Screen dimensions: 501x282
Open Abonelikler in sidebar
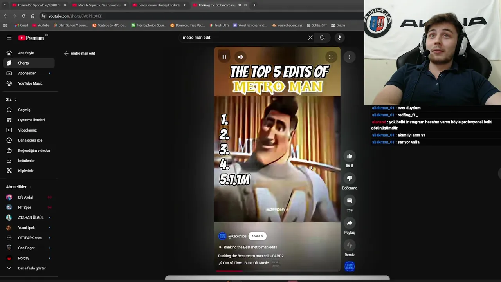(x=29, y=73)
